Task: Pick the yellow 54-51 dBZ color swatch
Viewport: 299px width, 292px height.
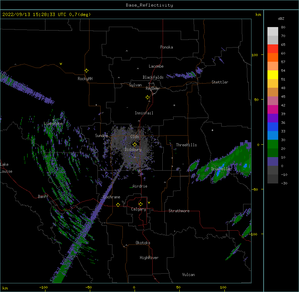Action: coord(273,75)
